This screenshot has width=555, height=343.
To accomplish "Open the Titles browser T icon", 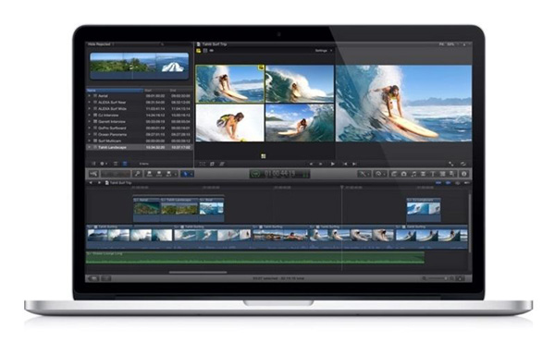I will 433,174.
